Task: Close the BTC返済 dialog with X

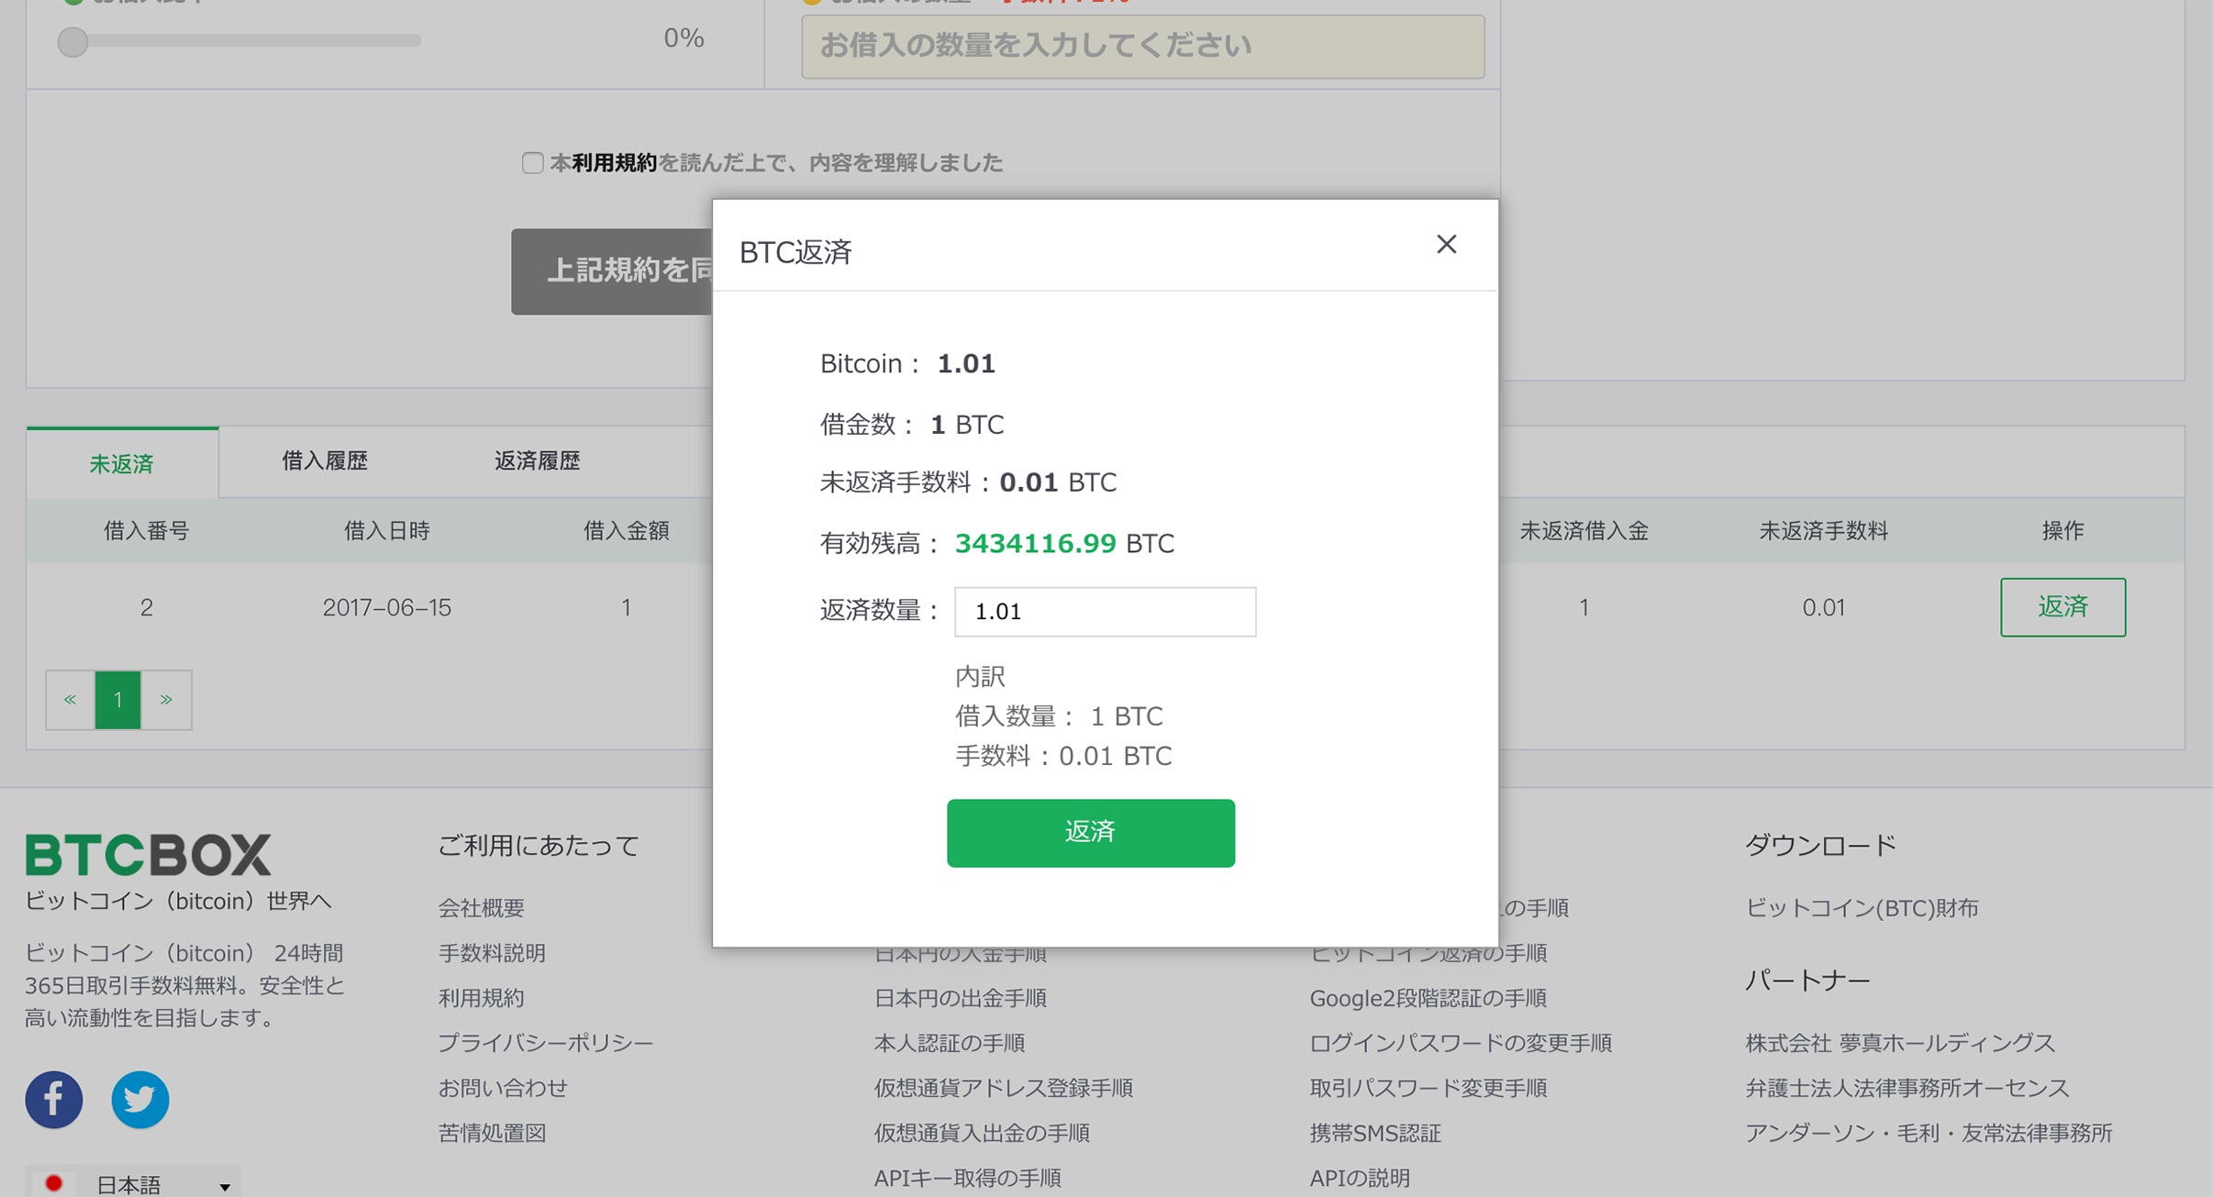Action: coord(1446,244)
